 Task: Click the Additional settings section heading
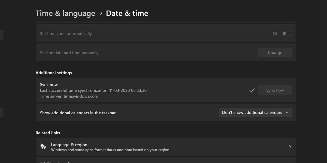point(54,73)
